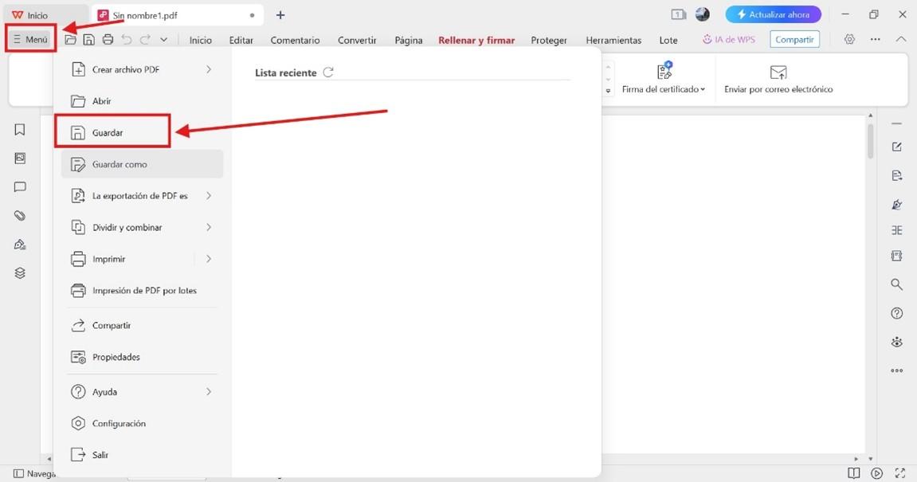Viewport: 917px width, 482px height.
Task: Refresh the Lista reciente list
Action: point(329,72)
